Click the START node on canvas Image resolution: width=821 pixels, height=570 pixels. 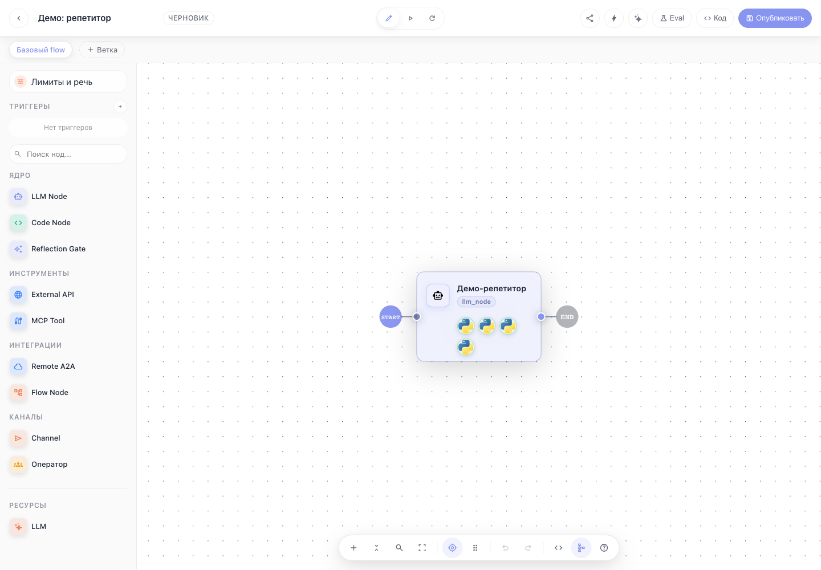391,317
